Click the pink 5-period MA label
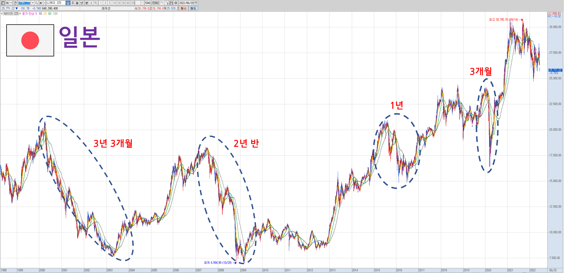564x273 pixels. coord(36,14)
